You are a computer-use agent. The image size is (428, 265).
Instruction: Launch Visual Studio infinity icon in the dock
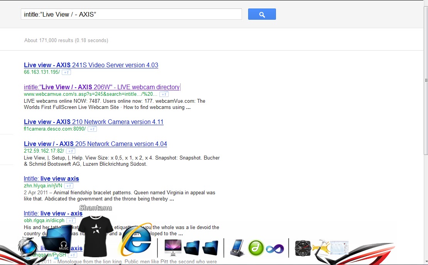point(275,249)
